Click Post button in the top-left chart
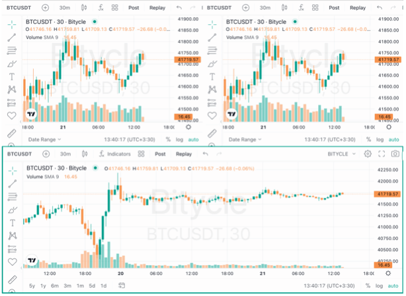 coord(134,8)
